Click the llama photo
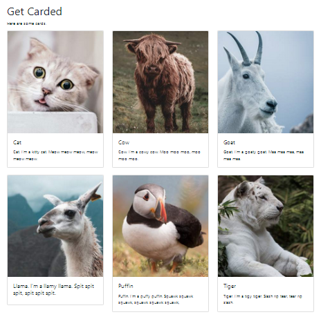Image resolution: width=321 pixels, height=319 pixels. point(55,226)
